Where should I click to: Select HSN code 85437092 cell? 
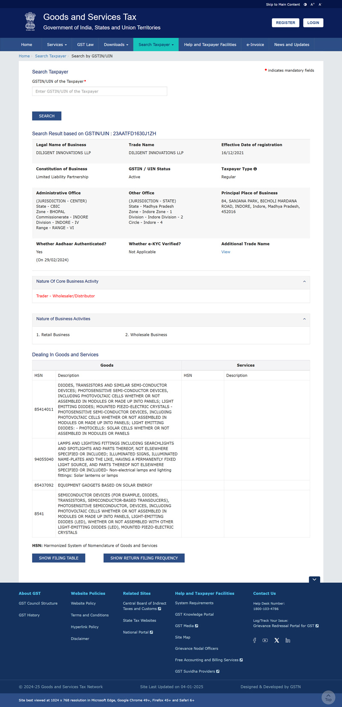[44, 485]
